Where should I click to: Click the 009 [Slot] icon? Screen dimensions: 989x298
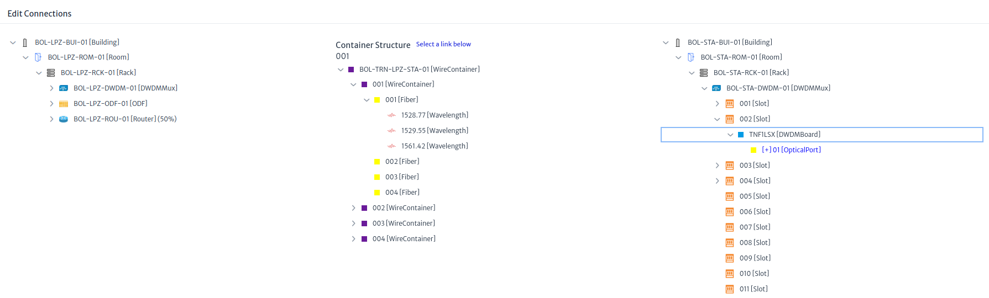[x=730, y=258]
